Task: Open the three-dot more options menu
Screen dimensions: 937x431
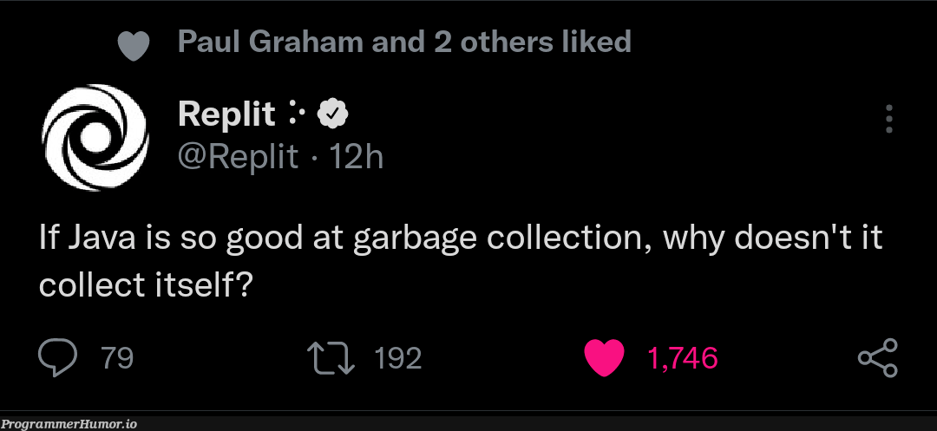Action: point(888,119)
